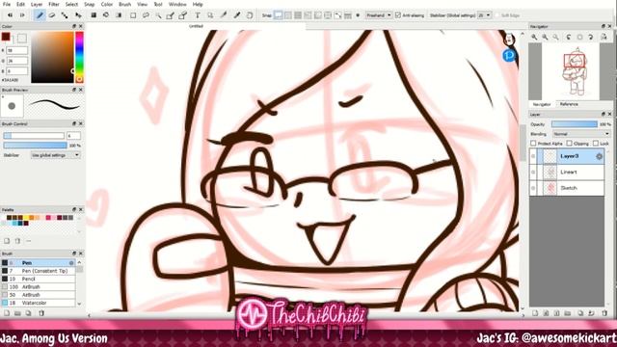
Task: Select the Magic Wand tool
Action: (158, 15)
